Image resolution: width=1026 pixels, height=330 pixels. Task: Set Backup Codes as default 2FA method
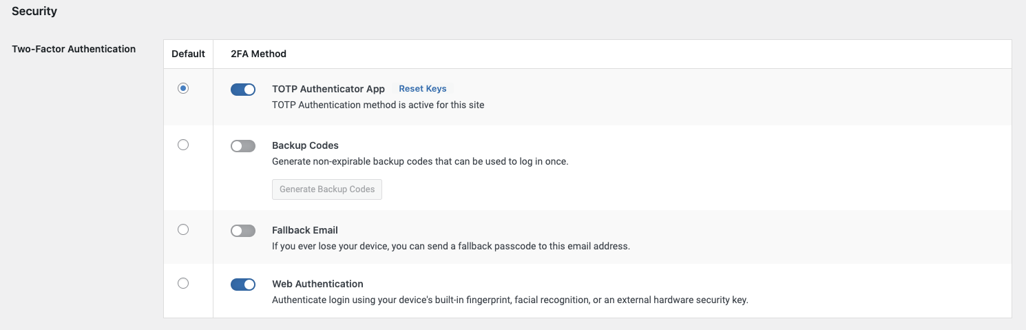pyautogui.click(x=182, y=145)
